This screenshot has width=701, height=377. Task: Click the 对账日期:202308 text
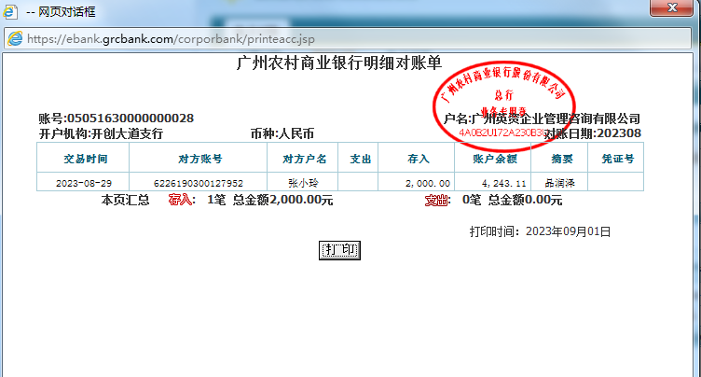(x=592, y=133)
